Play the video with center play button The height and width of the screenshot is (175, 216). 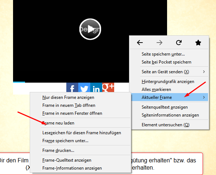[90, 29]
